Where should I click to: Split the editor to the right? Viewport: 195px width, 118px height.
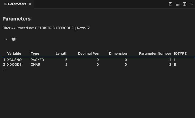pyautogui.click(x=184, y=4)
